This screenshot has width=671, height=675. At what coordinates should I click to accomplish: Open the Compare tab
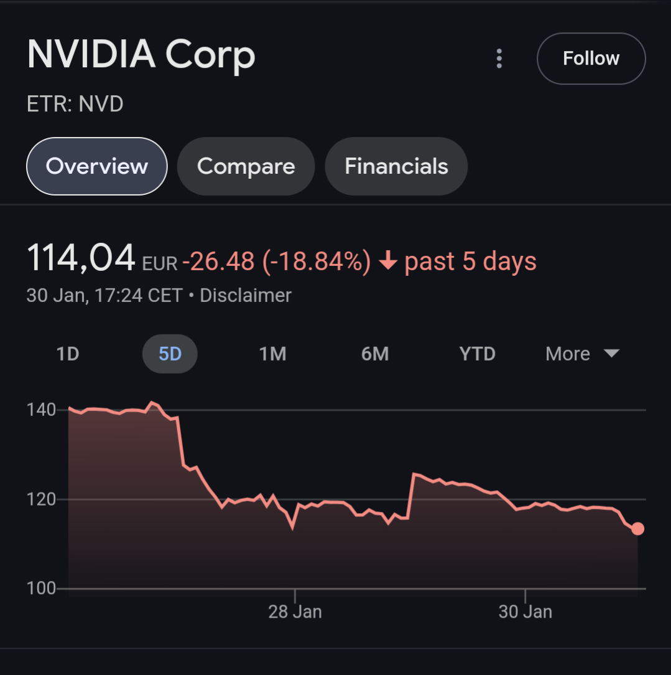pyautogui.click(x=246, y=166)
